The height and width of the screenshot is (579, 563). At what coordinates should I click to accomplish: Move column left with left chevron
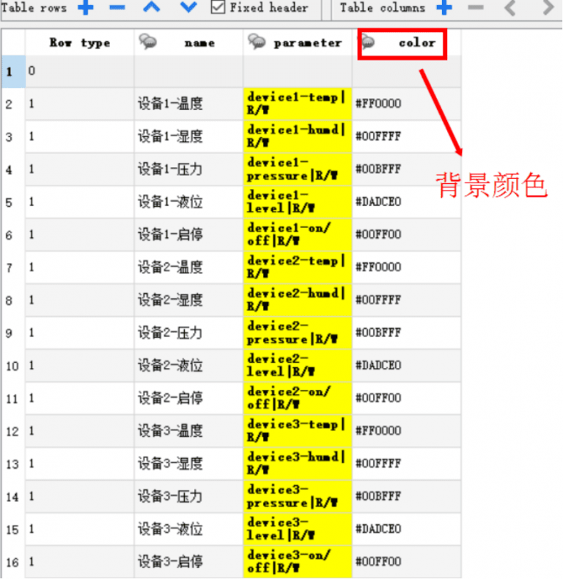click(511, 8)
